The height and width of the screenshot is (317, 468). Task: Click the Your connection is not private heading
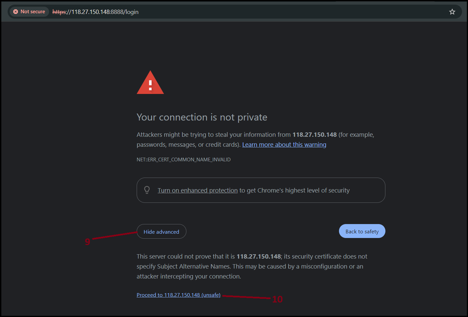(202, 117)
